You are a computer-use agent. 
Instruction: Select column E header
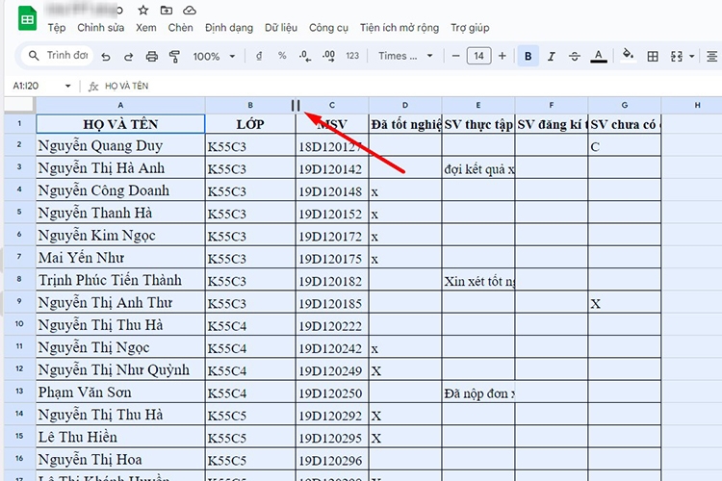[478, 105]
